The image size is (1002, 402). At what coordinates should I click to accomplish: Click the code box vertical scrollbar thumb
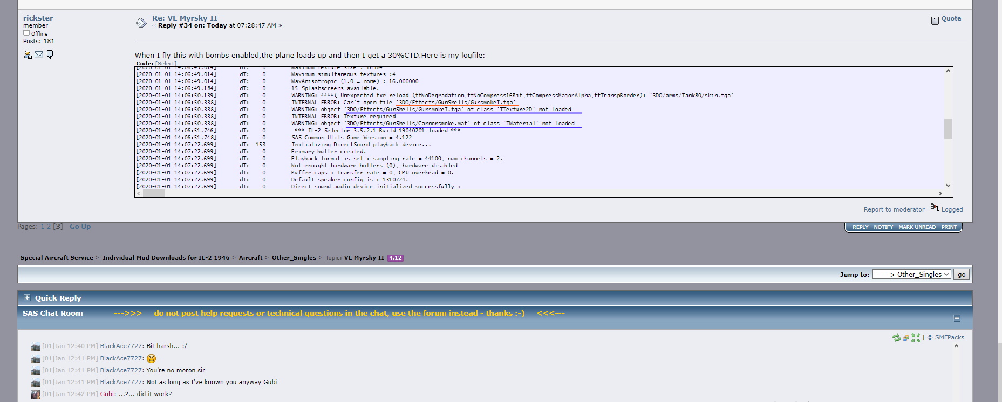[x=948, y=128]
